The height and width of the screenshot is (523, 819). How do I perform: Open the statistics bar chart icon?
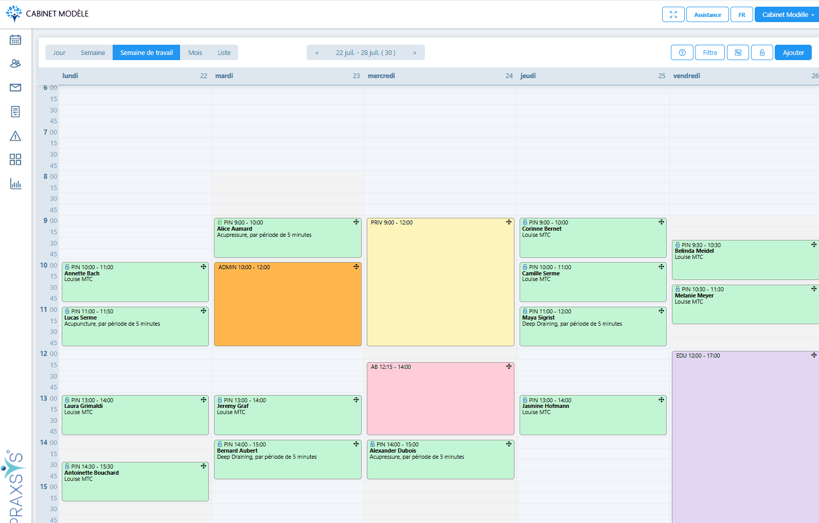click(x=15, y=183)
